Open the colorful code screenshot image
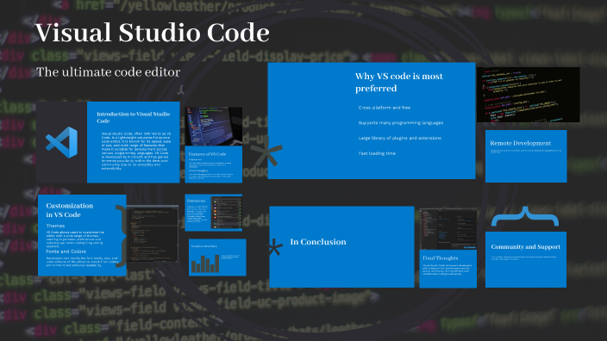Screen dimensions: 607x341 click(x=529, y=95)
